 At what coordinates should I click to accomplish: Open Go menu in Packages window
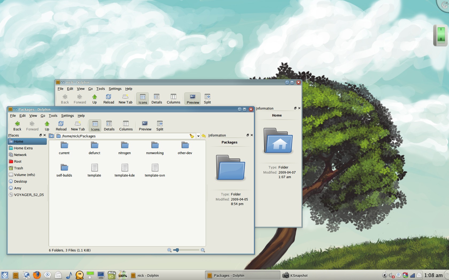[x=43, y=116]
